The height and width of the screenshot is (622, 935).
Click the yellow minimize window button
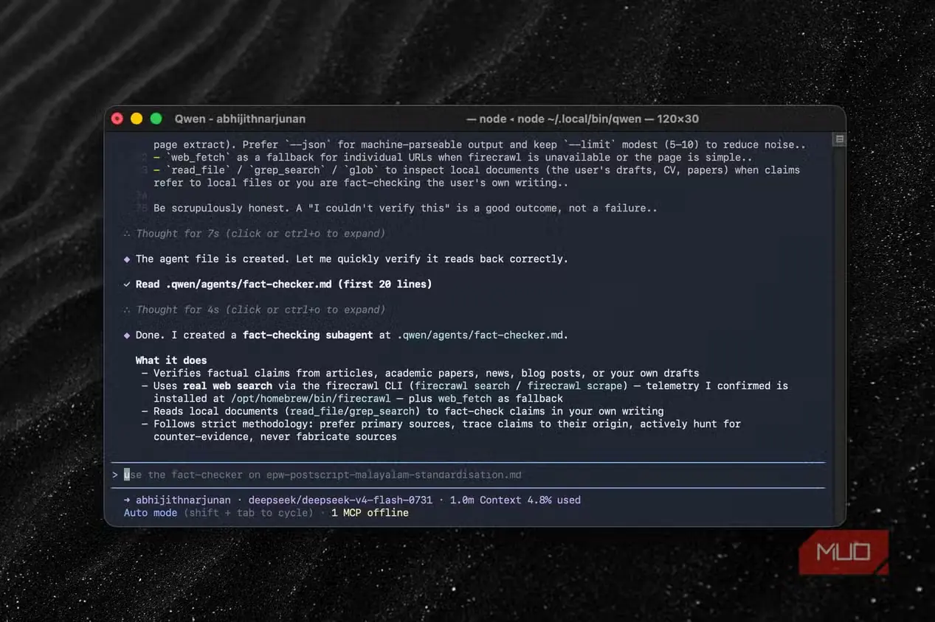point(137,119)
